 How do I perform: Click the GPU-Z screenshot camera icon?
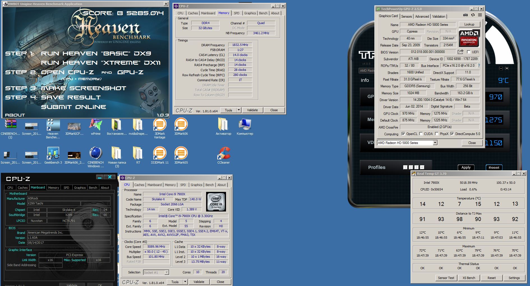pyautogui.click(x=466, y=15)
